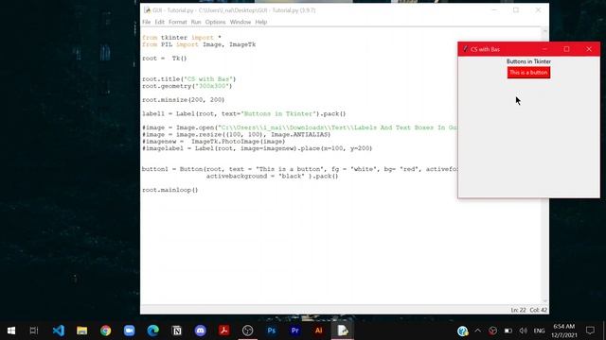This screenshot has height=340, width=606.
Task: Click the 'activebackground' continuation line
Action: (272, 177)
